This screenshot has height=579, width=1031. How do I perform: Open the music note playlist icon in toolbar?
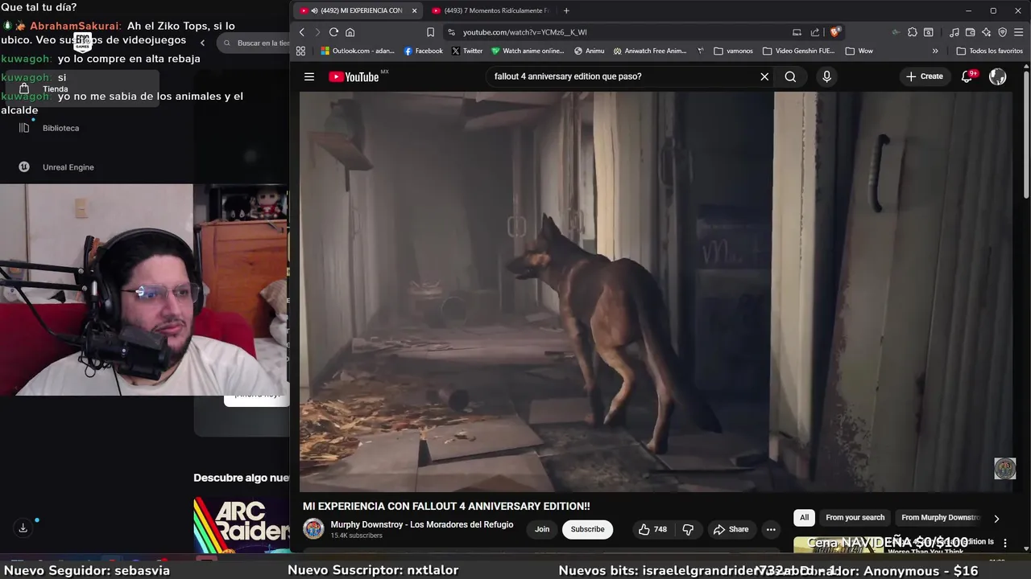pyautogui.click(x=954, y=32)
